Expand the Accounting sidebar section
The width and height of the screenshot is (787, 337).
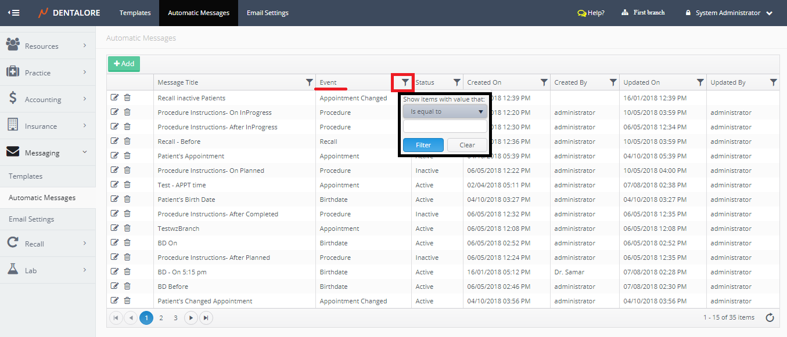pyautogui.click(x=48, y=99)
